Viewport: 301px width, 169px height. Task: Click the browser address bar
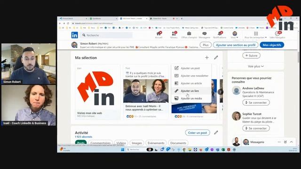pyautogui.click(x=167, y=23)
